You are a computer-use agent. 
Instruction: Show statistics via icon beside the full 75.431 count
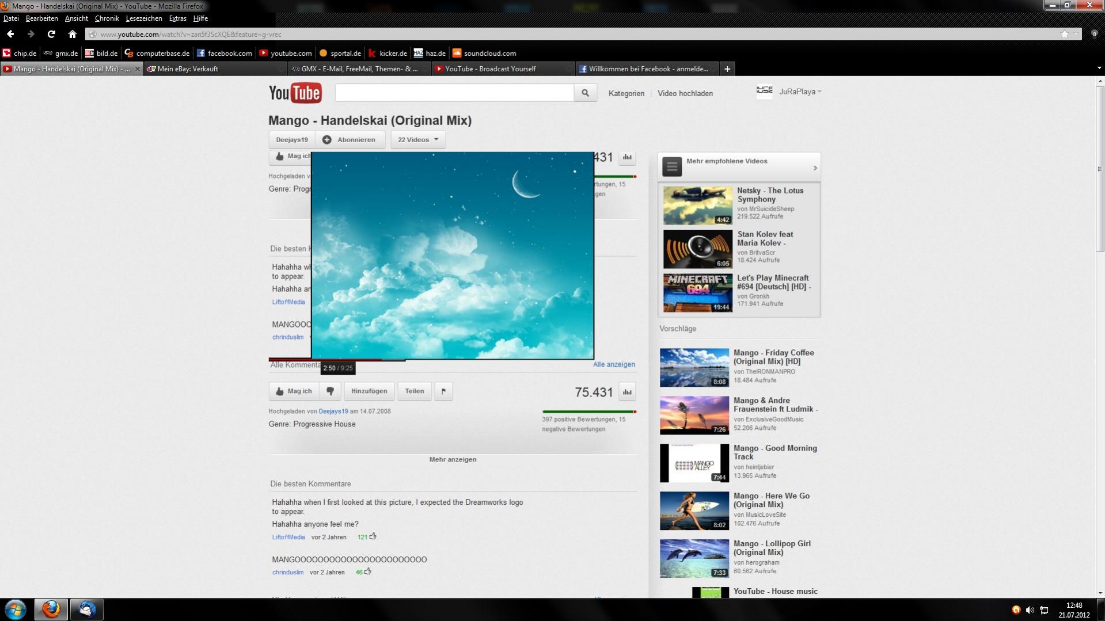(x=627, y=392)
